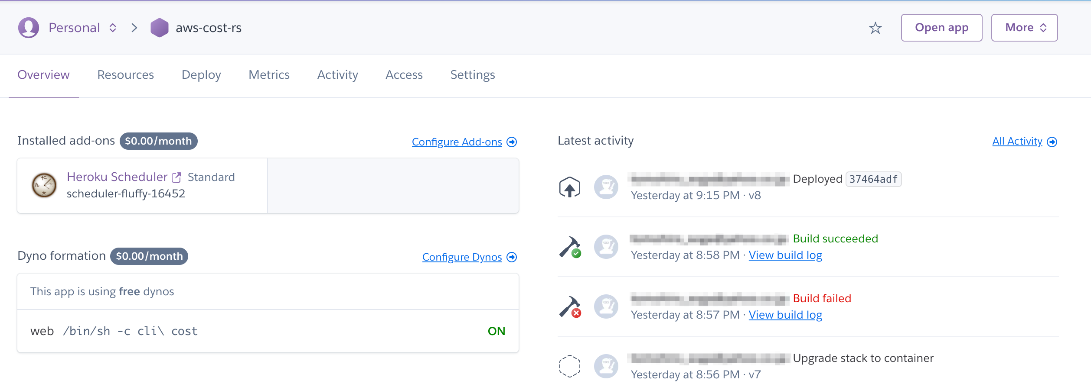Expand the More menu button

pyautogui.click(x=1024, y=28)
